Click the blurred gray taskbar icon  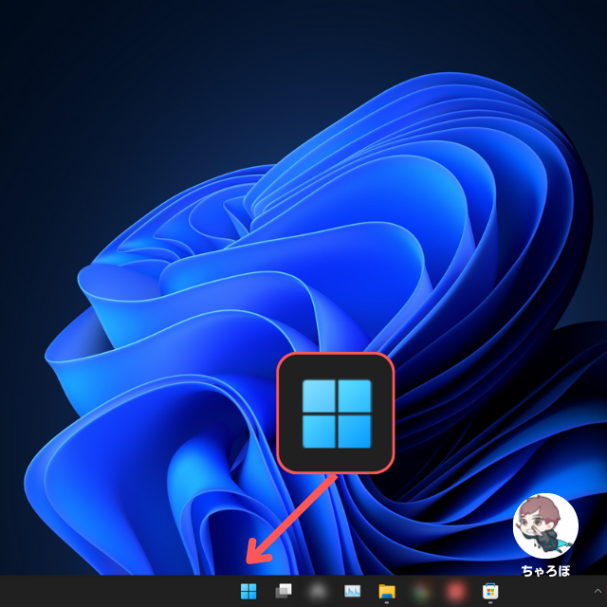click(x=318, y=592)
